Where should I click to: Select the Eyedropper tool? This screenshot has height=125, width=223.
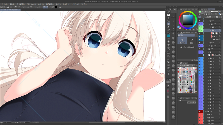[x=169, y=51]
